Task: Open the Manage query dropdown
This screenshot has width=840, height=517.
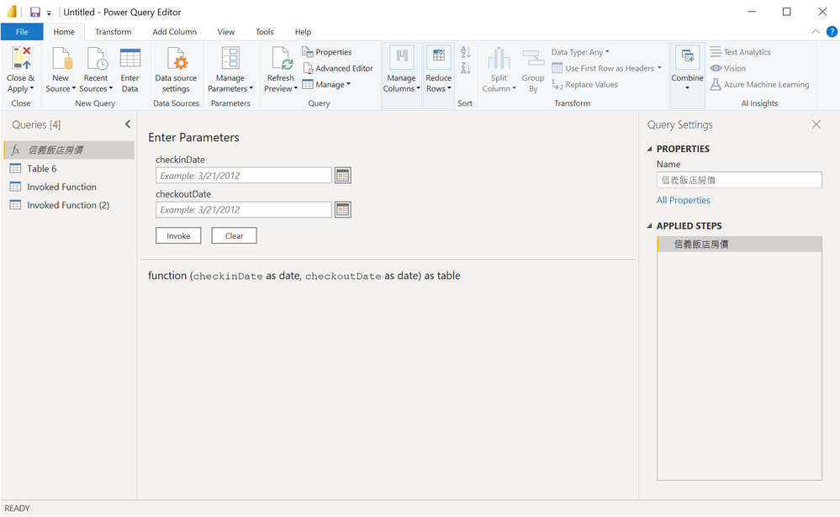Action: (326, 85)
